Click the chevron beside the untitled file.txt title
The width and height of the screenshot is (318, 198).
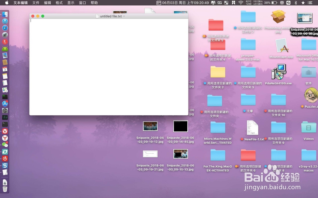124,16
